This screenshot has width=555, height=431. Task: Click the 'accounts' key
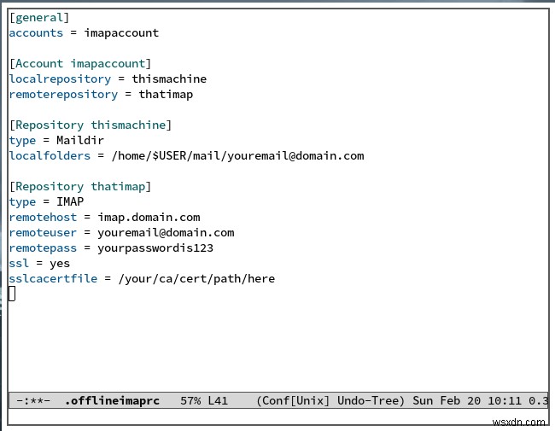click(36, 33)
